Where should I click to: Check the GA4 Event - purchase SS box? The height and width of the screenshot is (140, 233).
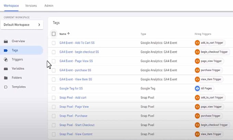[54, 70]
